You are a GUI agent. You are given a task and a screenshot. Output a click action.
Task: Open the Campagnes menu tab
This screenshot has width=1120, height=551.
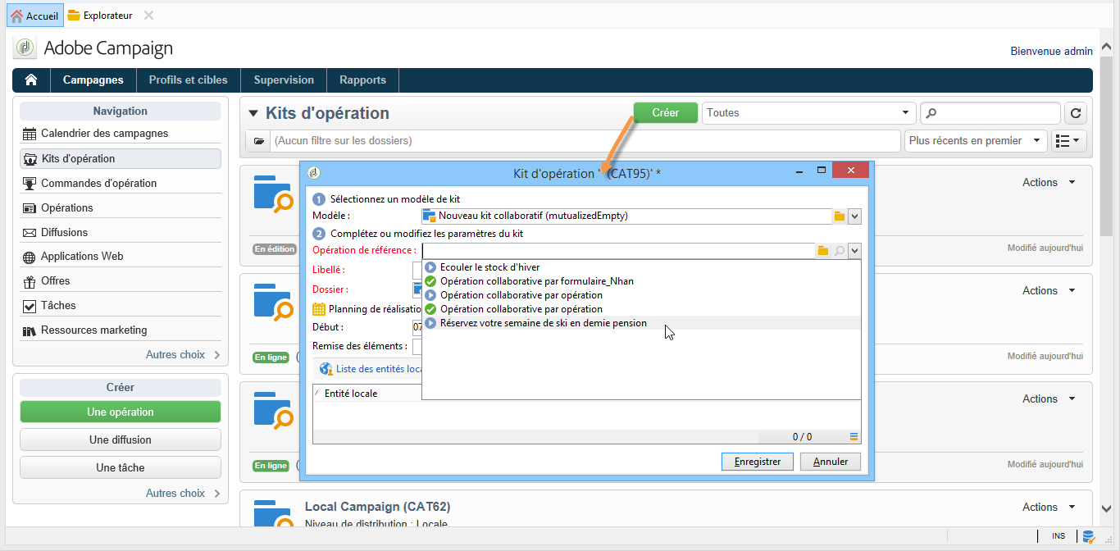(93, 80)
